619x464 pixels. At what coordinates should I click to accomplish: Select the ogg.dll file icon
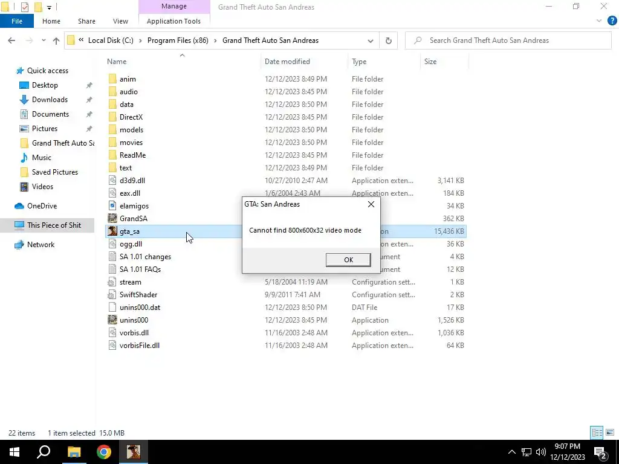112,244
